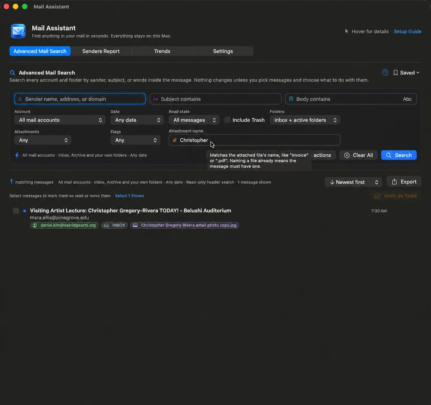Click the blue Search button
This screenshot has height=405, width=431.
[399, 155]
